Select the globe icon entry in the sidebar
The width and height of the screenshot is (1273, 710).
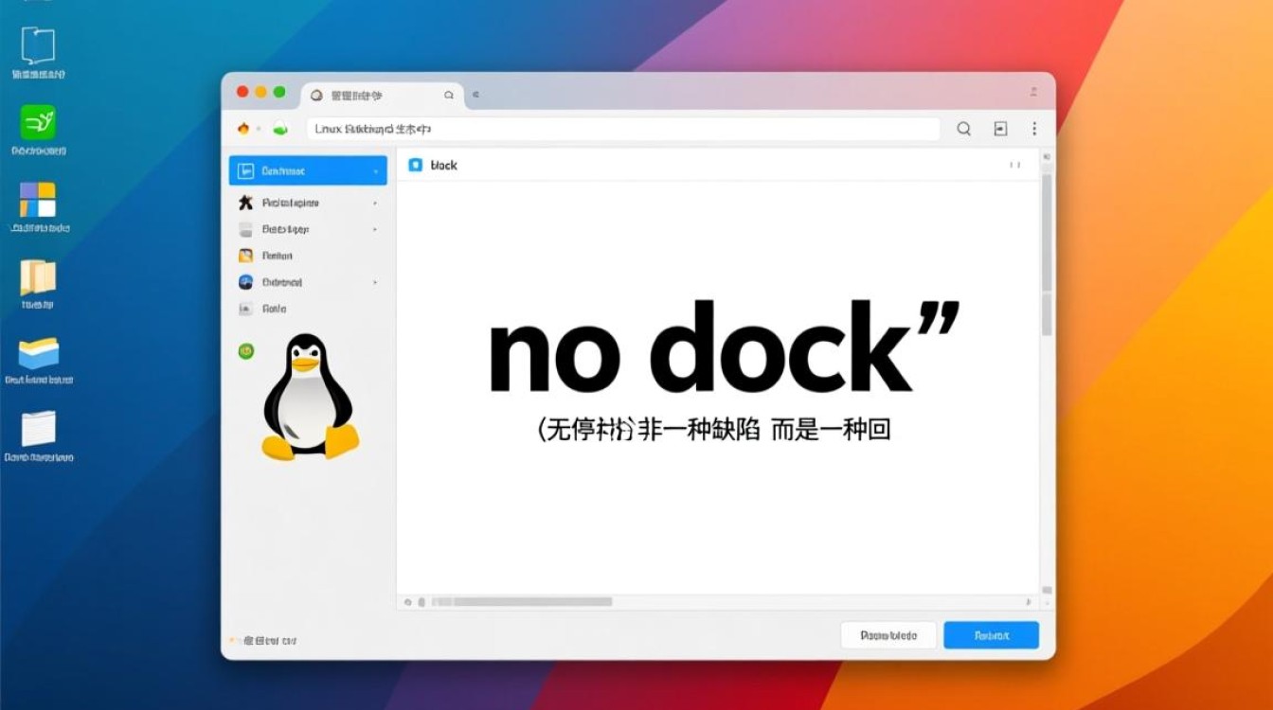(x=244, y=281)
